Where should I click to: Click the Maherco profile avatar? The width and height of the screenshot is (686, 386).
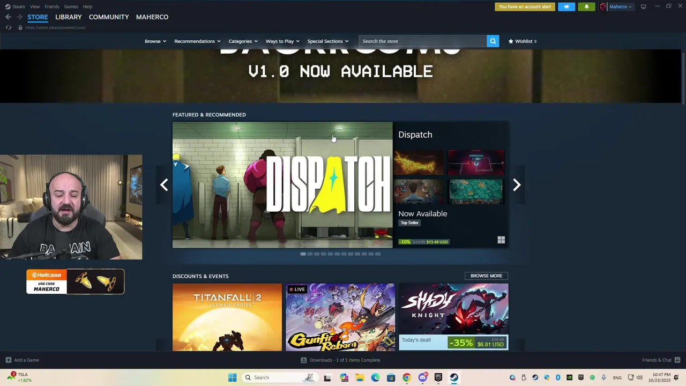tap(603, 7)
